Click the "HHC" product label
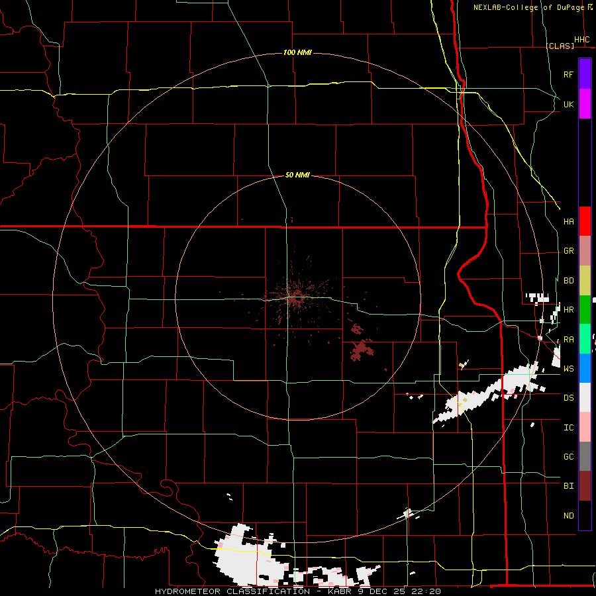The width and height of the screenshot is (596, 596). [x=581, y=40]
